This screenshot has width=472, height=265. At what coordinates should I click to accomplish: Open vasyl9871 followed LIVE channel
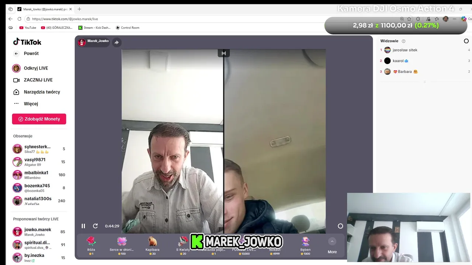point(39,162)
